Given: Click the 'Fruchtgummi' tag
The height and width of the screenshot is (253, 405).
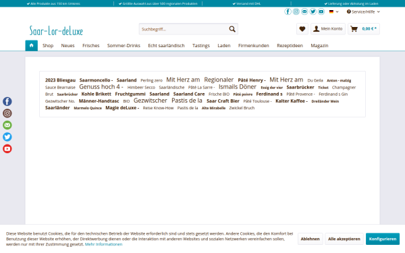Looking at the screenshot, I should click(x=130, y=94).
